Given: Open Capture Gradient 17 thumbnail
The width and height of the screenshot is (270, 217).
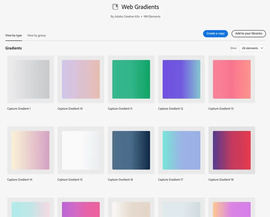Looking at the screenshot, I should [181, 150].
